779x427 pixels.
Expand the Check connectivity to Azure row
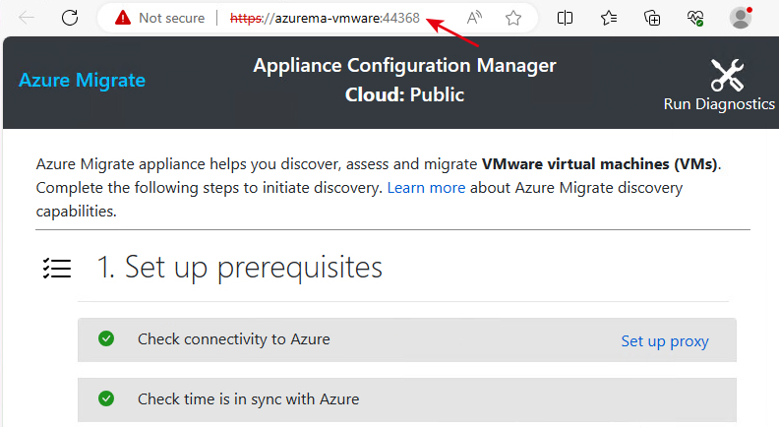[407, 340]
